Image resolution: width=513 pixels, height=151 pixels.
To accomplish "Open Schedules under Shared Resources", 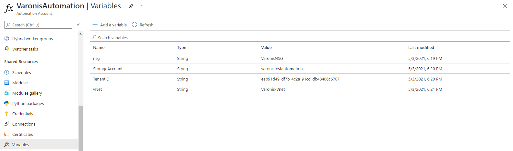I will tap(21, 72).
